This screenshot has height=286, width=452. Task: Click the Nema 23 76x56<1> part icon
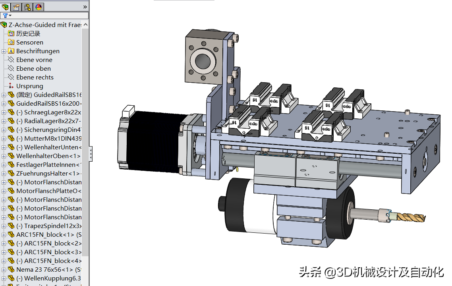pos(11,270)
